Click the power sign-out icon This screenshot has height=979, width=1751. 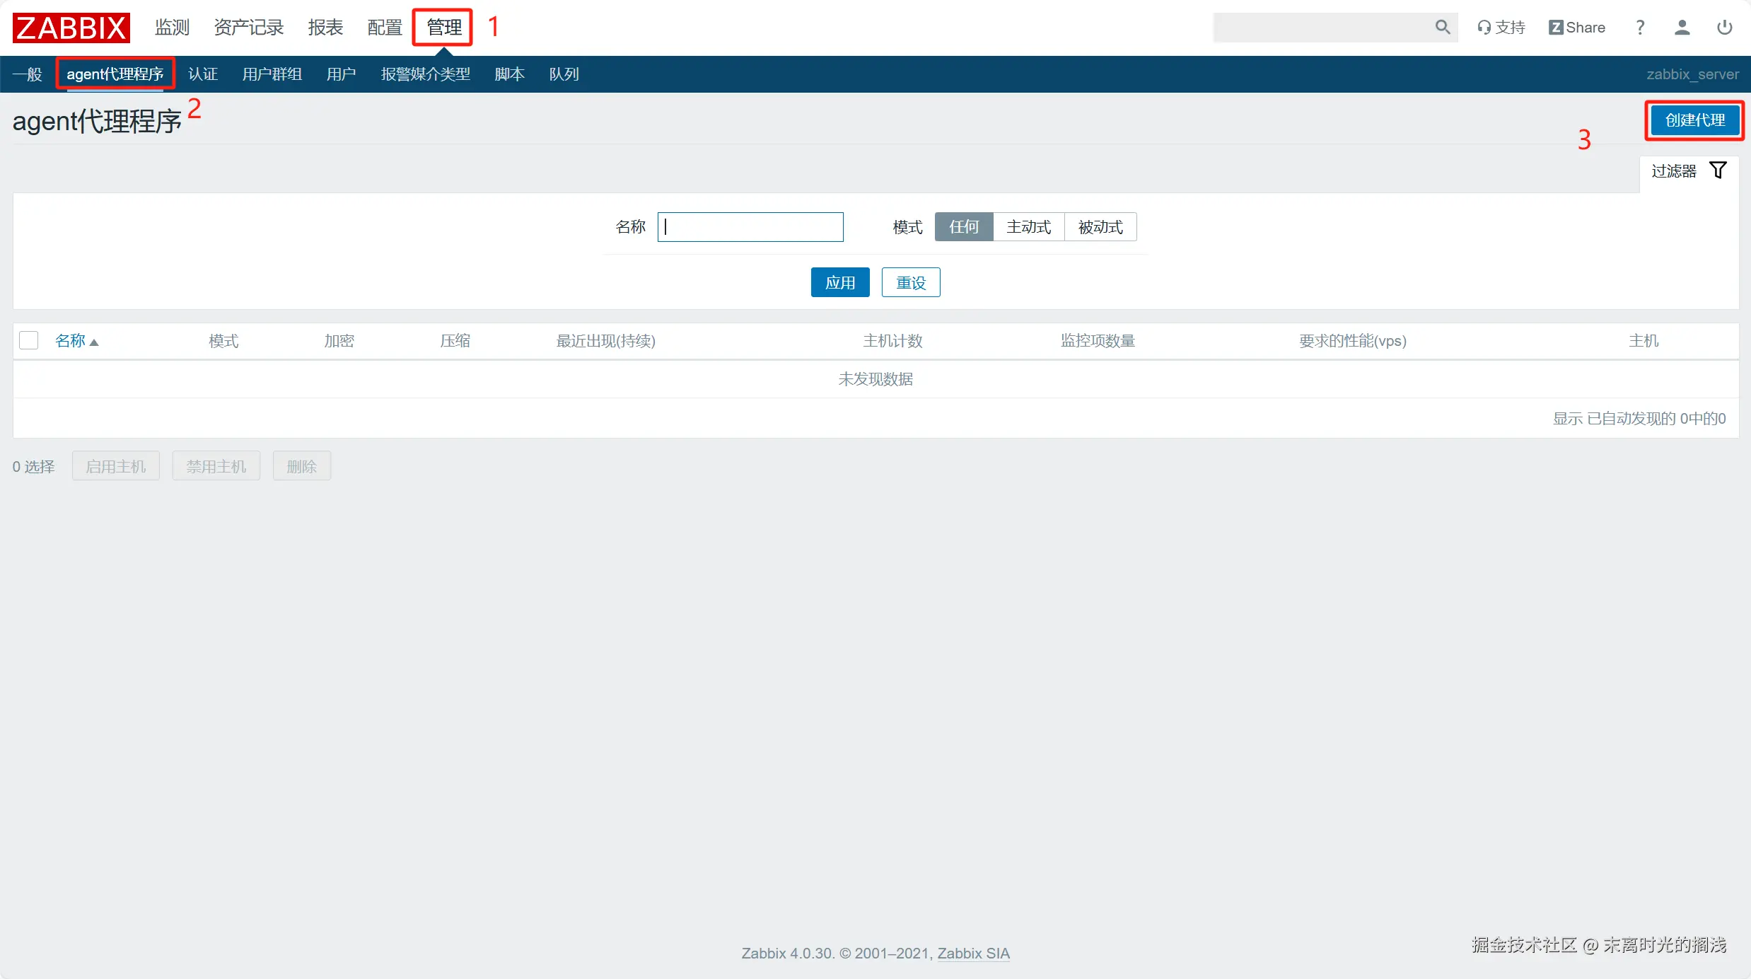click(x=1724, y=28)
